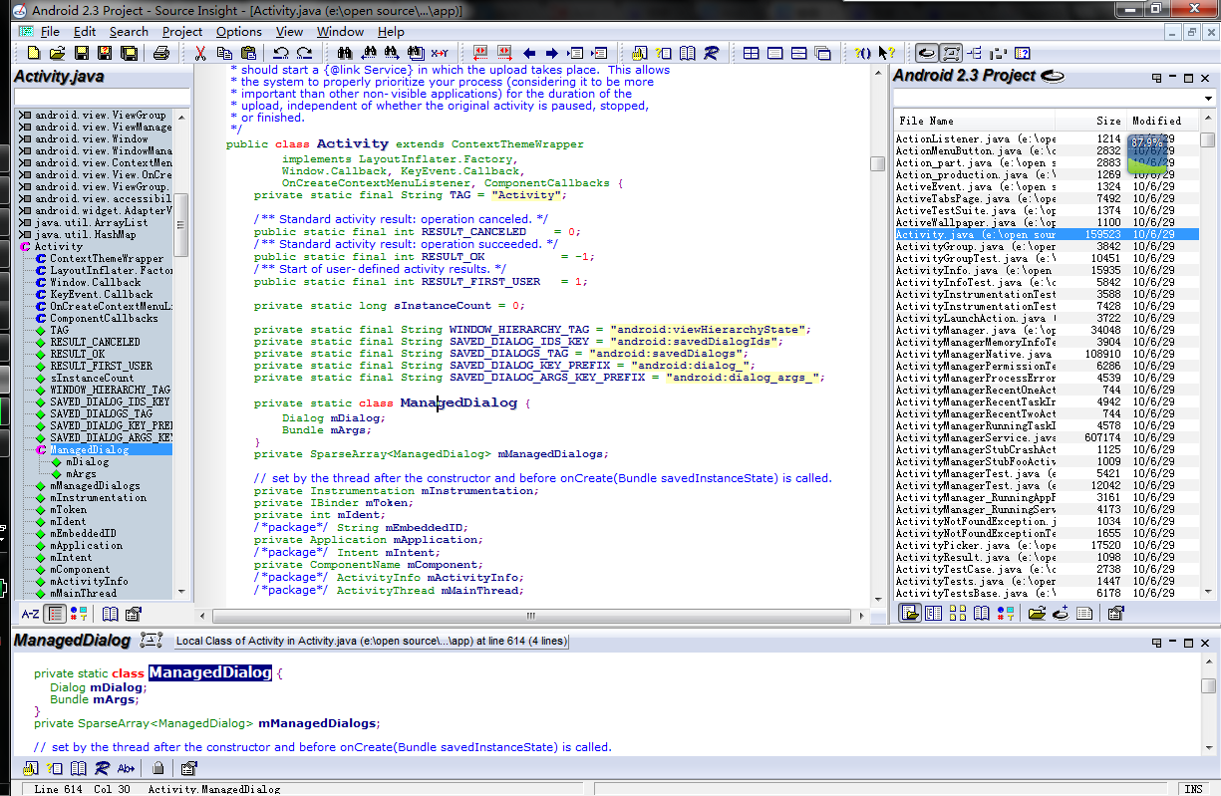Click the floating percentage widget over the file list
The width and height of the screenshot is (1221, 796).
tap(1145, 152)
